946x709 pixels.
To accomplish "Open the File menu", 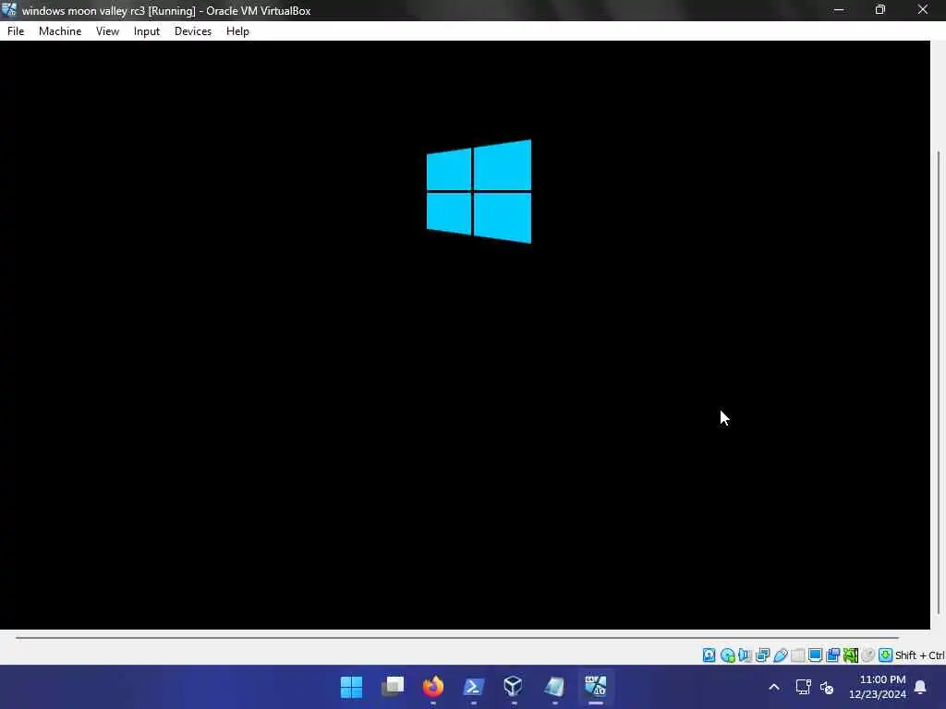I will click(16, 31).
